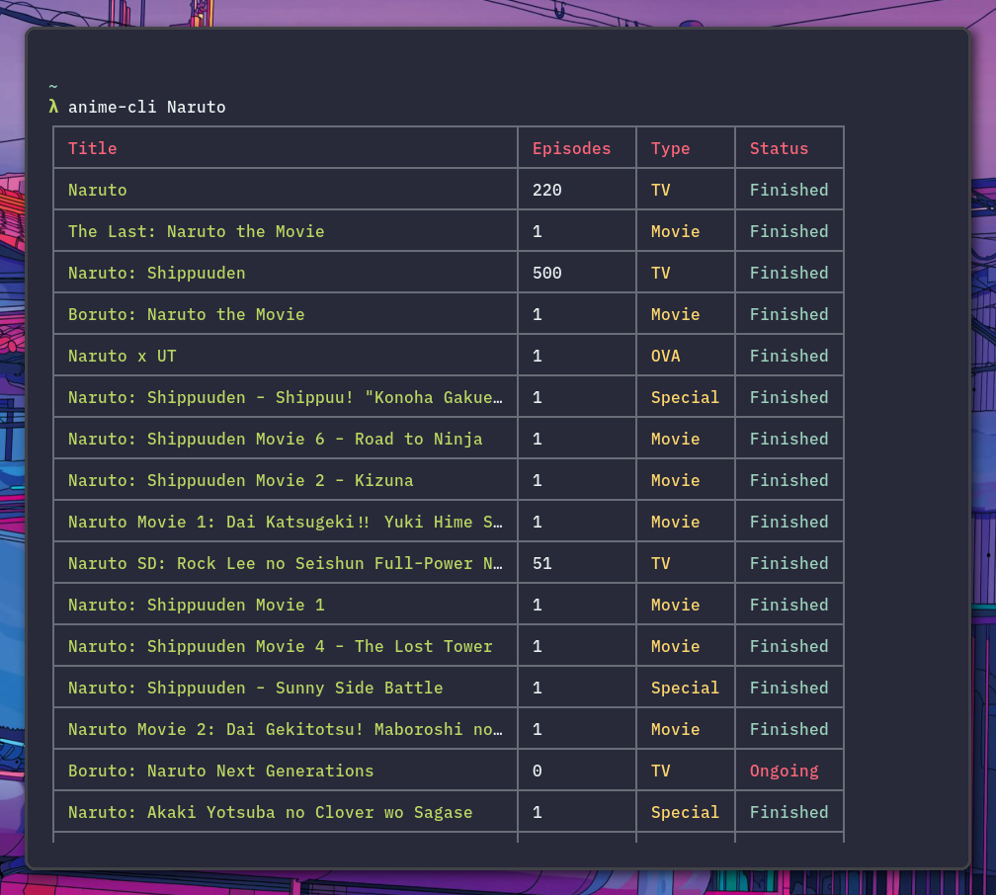Click the red 'Ongoing' status
This screenshot has width=996, height=895.
tap(784, 772)
